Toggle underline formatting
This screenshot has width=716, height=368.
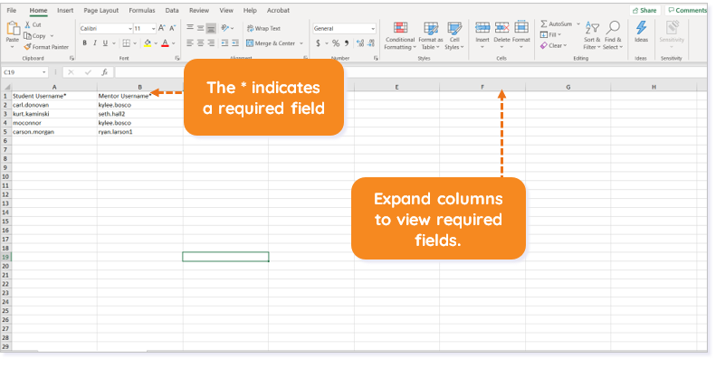point(106,42)
